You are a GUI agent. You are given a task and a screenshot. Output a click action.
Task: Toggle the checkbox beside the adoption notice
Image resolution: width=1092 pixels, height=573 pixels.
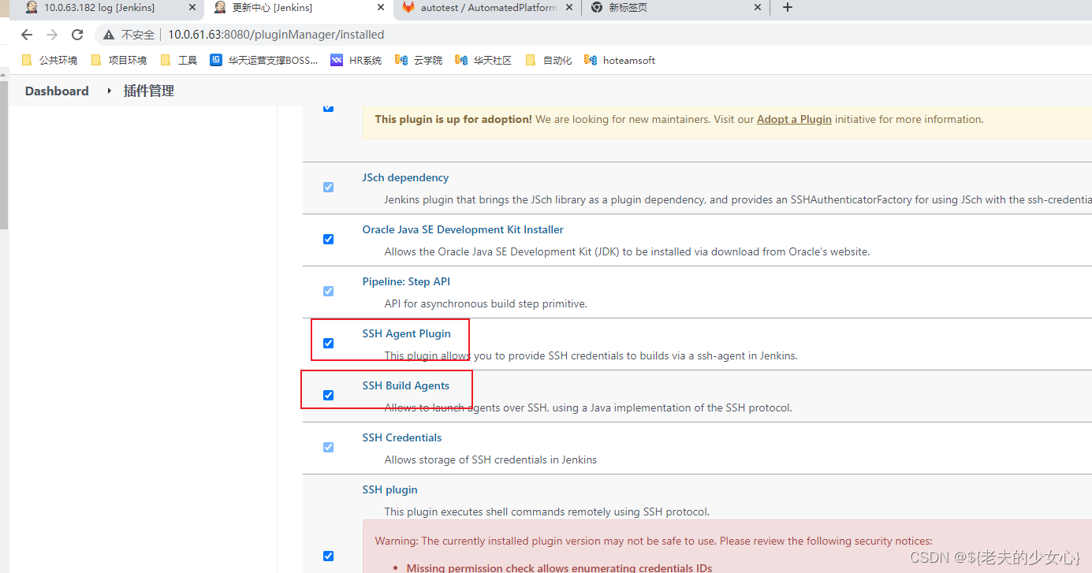click(x=329, y=108)
